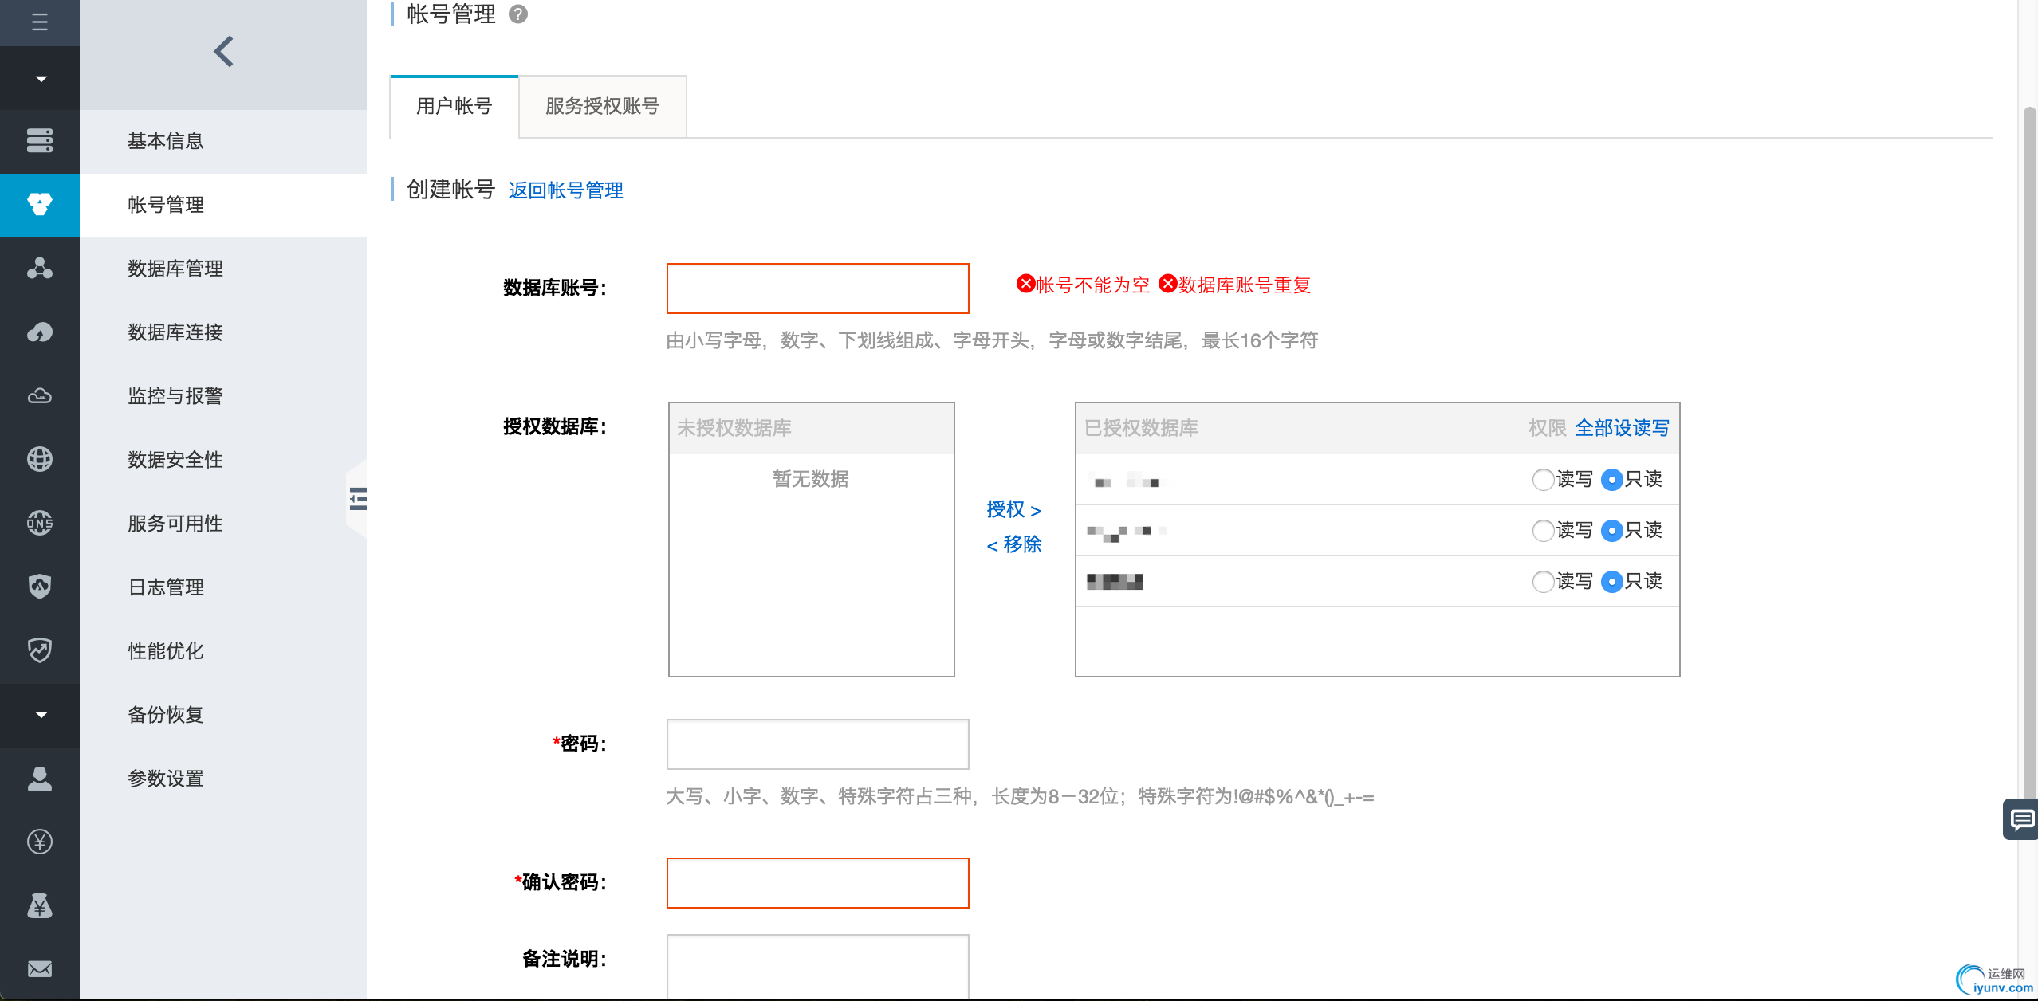This screenshot has width=2038, height=1001.
Task: Click the 全部设读写 link
Action: pyautogui.click(x=1621, y=428)
